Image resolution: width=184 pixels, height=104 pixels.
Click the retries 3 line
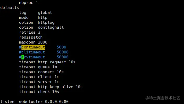30,32
